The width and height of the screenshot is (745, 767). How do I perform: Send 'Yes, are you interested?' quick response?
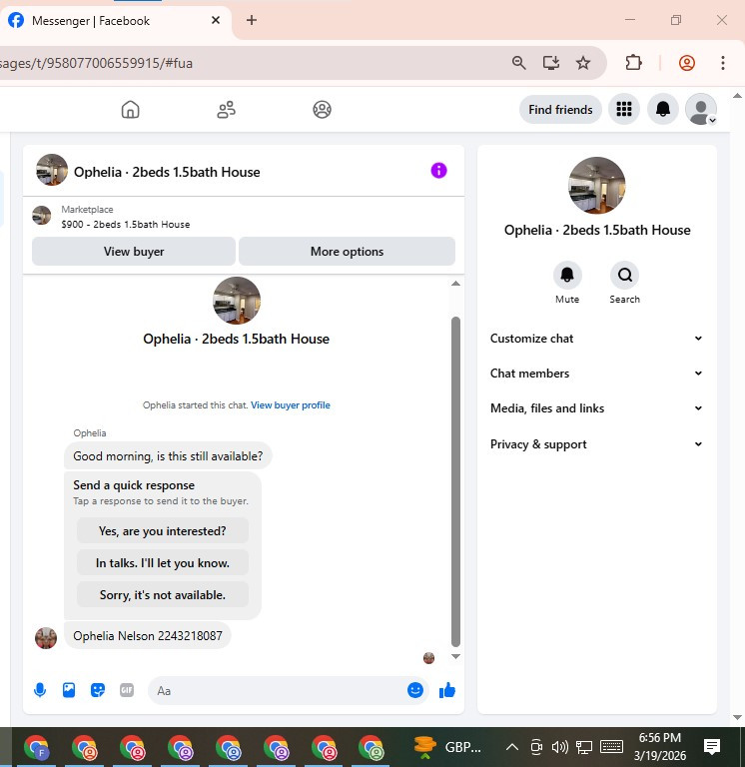pos(163,530)
